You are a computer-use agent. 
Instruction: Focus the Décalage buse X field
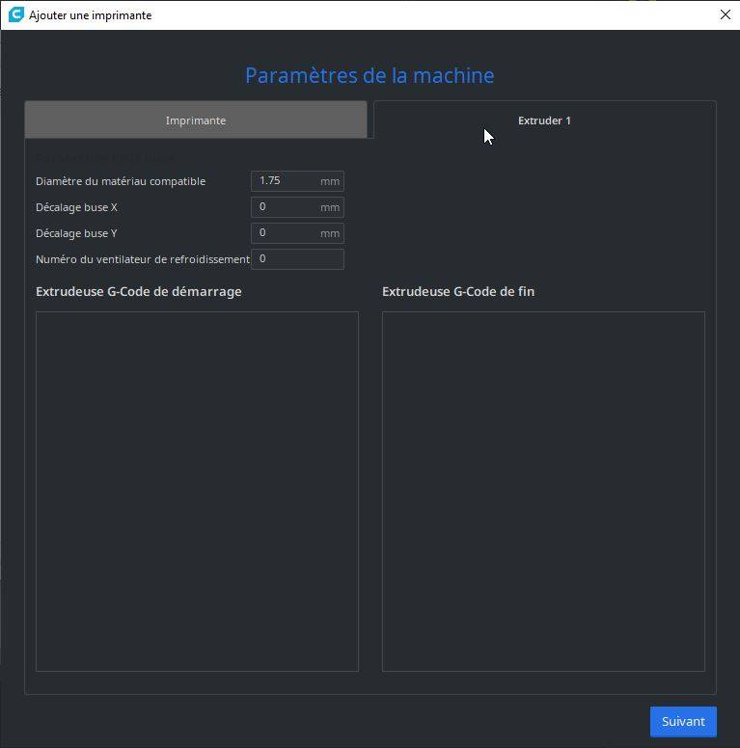point(297,207)
